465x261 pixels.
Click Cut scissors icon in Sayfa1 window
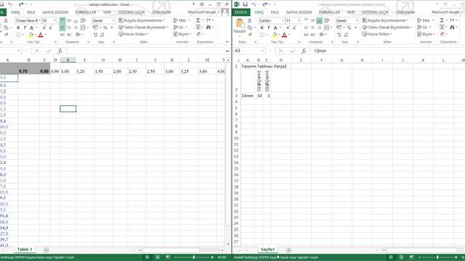pyautogui.click(x=249, y=20)
